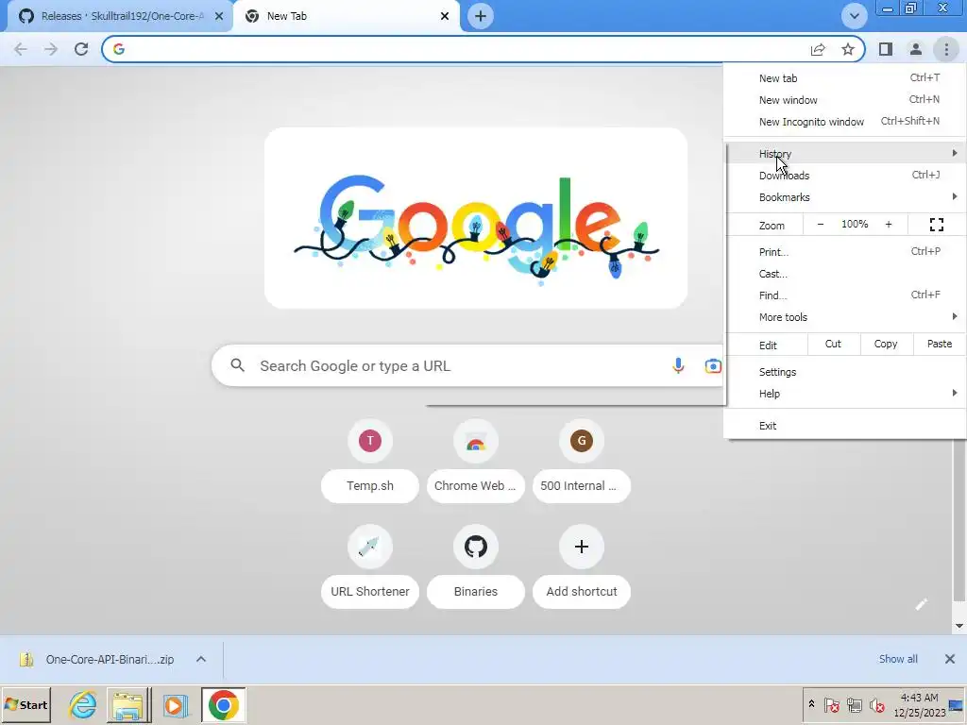Select Cast... in the menu

(x=845, y=274)
